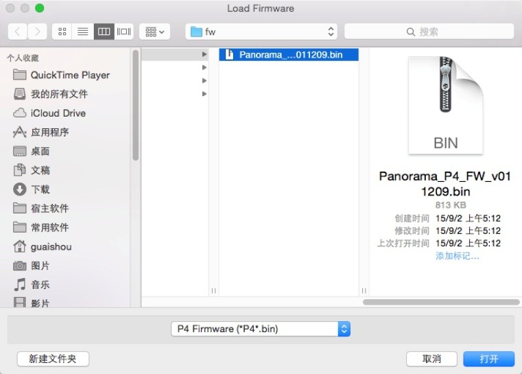The height and width of the screenshot is (374, 522).
Task: Click the forward navigation arrow
Action: click(38, 32)
